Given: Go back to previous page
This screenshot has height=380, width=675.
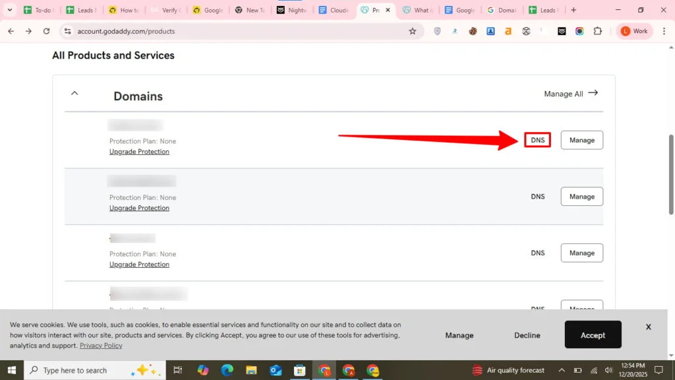Looking at the screenshot, I should [x=11, y=31].
